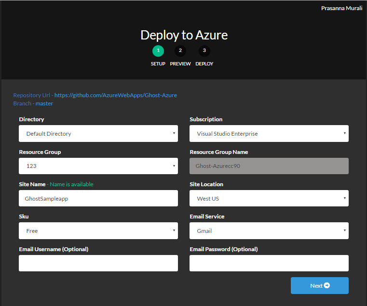
Task: Click the step 1 Setup circle
Action: [158, 51]
